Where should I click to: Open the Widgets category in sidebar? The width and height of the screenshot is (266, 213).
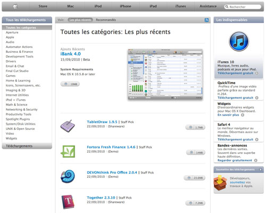pyautogui.click(x=11, y=138)
